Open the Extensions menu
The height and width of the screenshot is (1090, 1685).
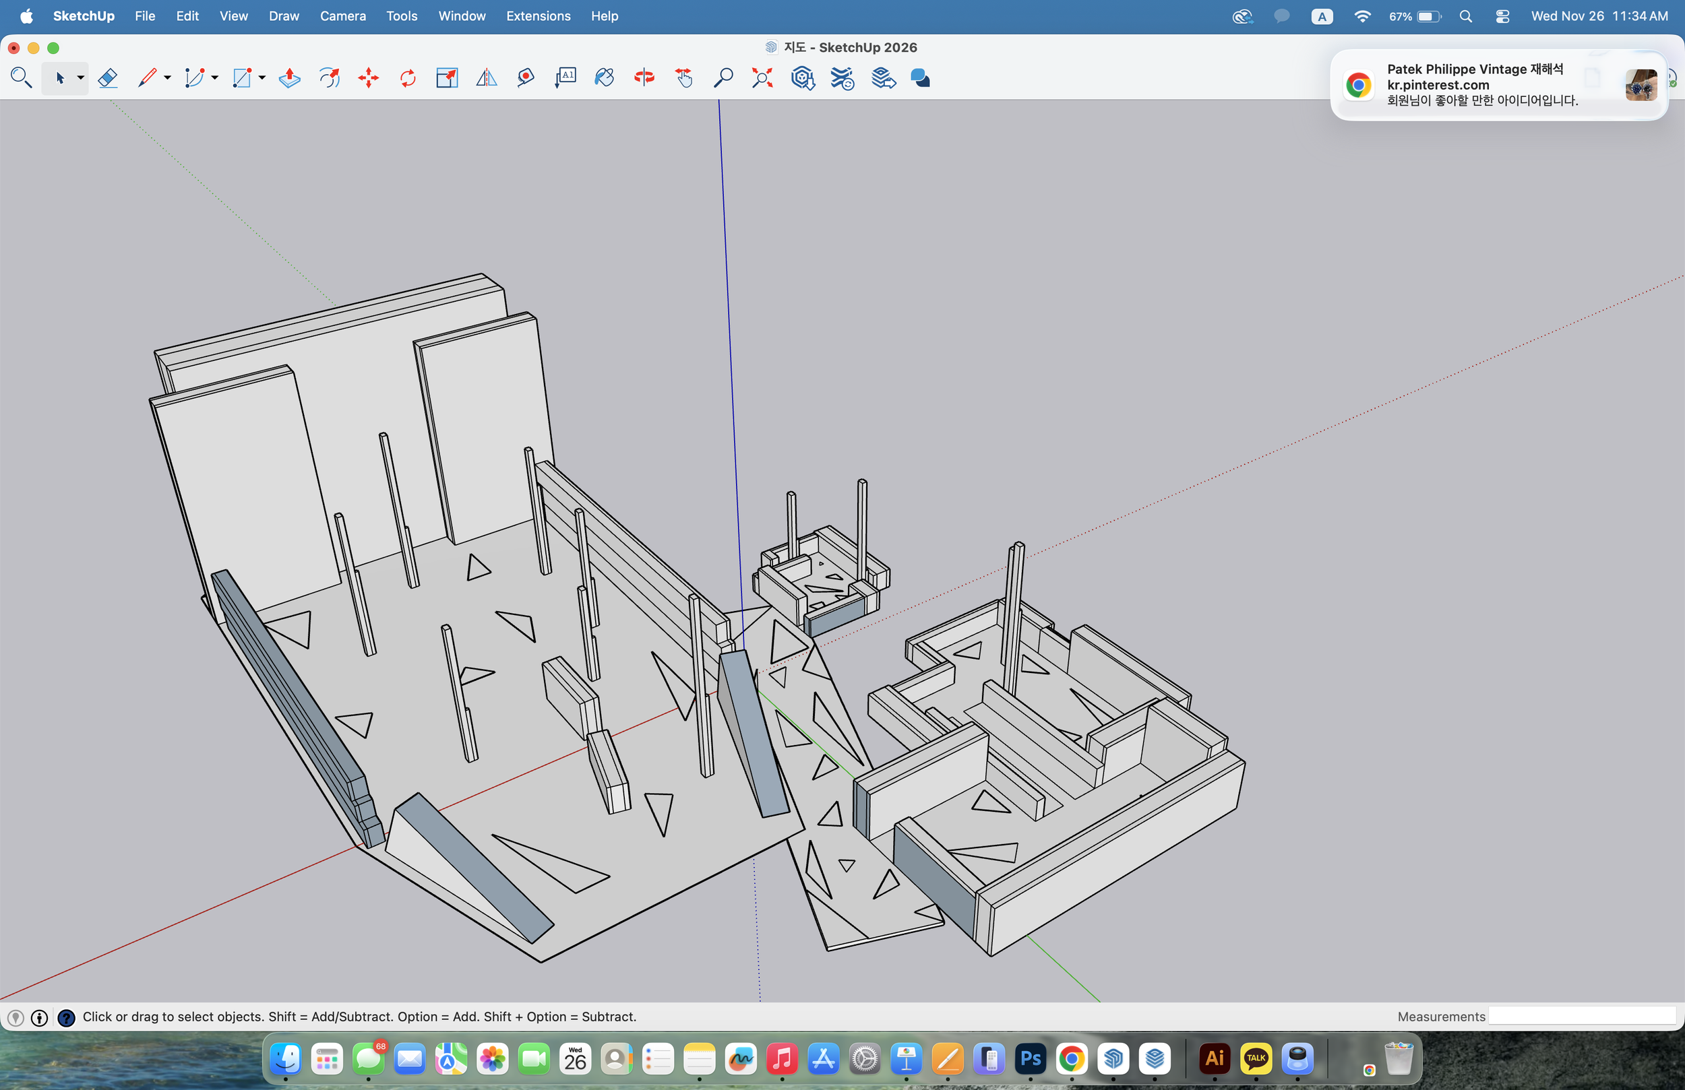click(538, 15)
